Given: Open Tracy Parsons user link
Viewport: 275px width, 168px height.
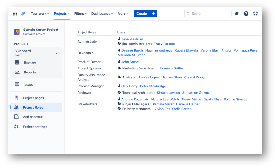Looking at the screenshot, I should pyautogui.click(x=165, y=44).
